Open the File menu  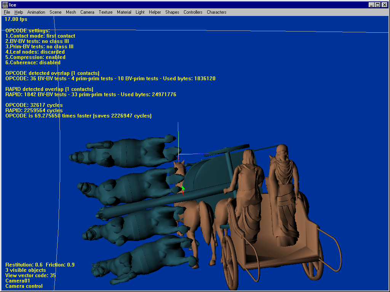tap(7, 12)
